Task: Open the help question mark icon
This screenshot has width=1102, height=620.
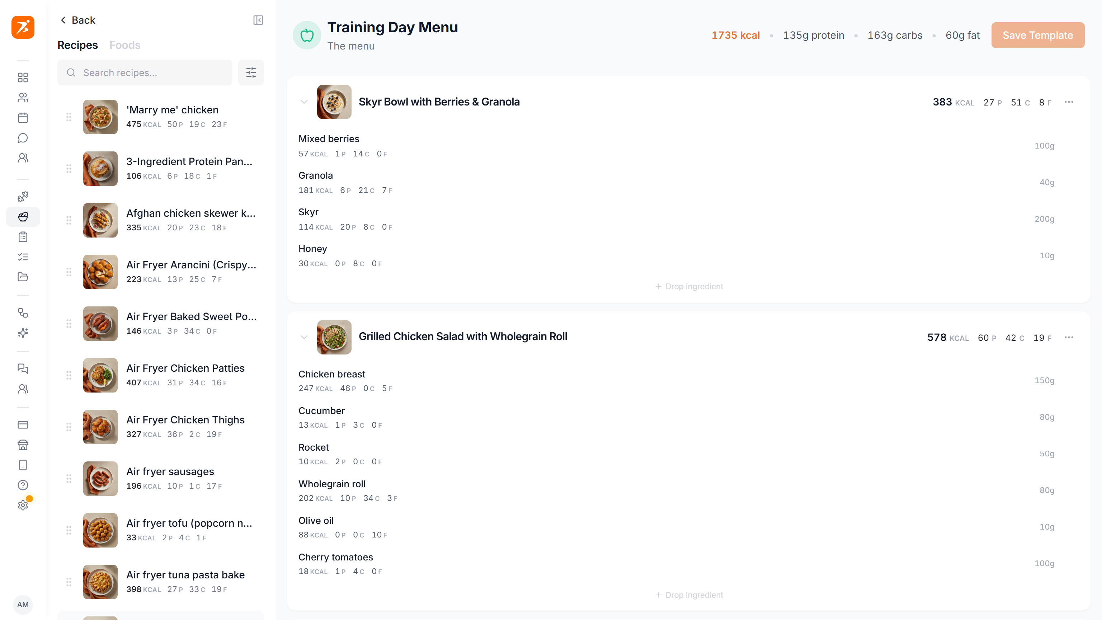Action: click(x=23, y=485)
